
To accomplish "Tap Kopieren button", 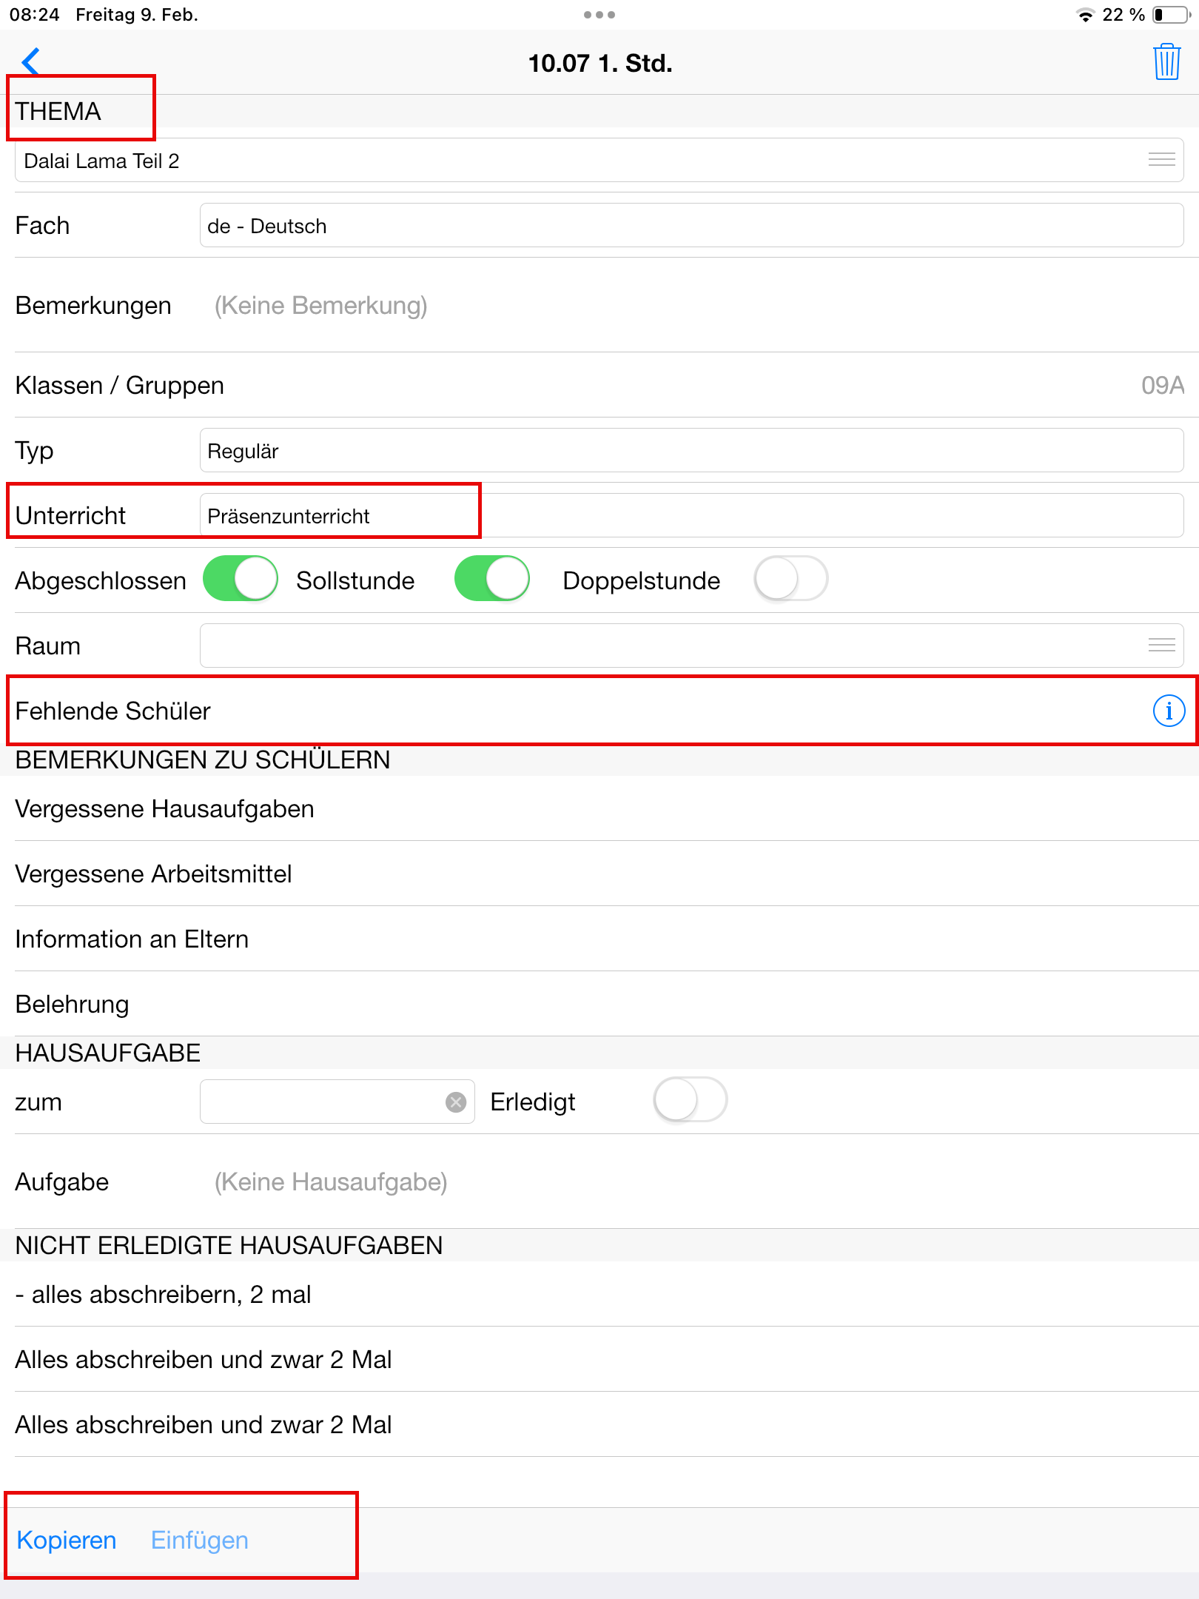I will 67,1540.
